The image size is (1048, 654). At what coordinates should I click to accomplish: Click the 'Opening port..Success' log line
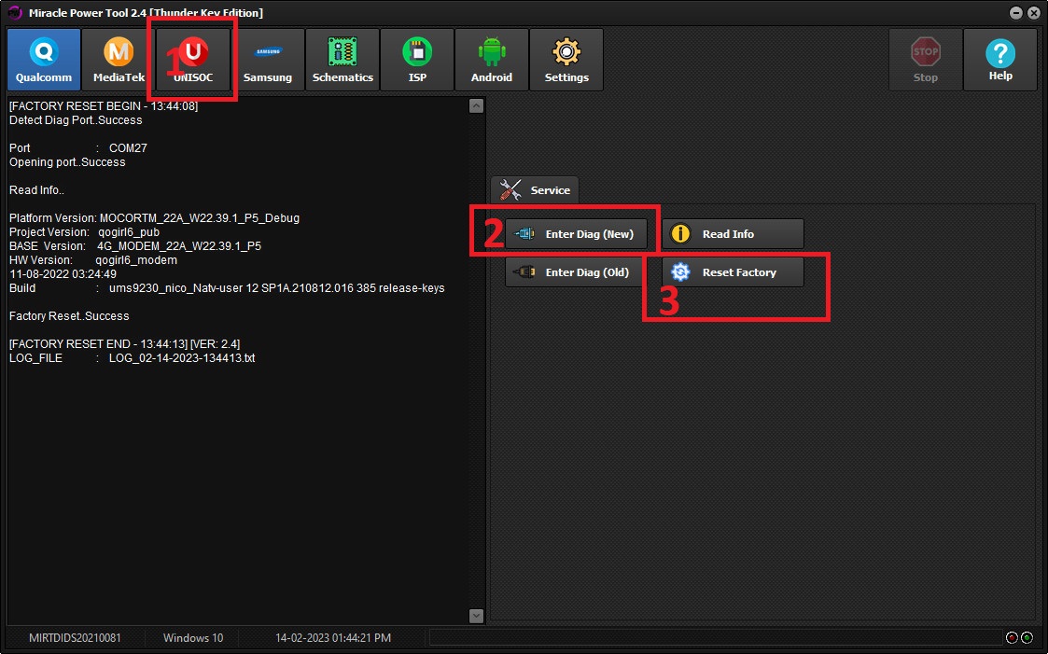67,162
